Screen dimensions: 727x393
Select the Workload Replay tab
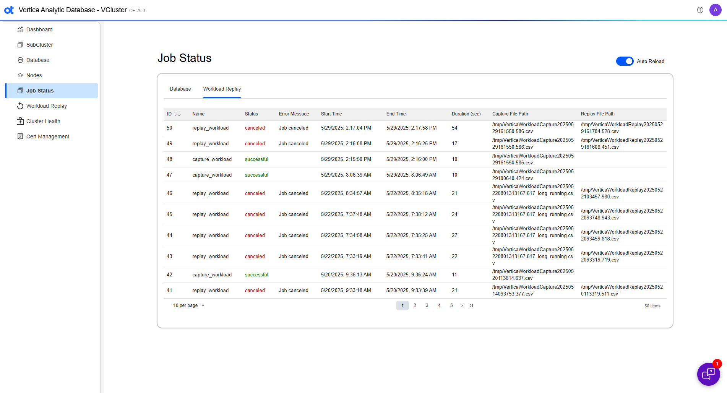point(222,89)
